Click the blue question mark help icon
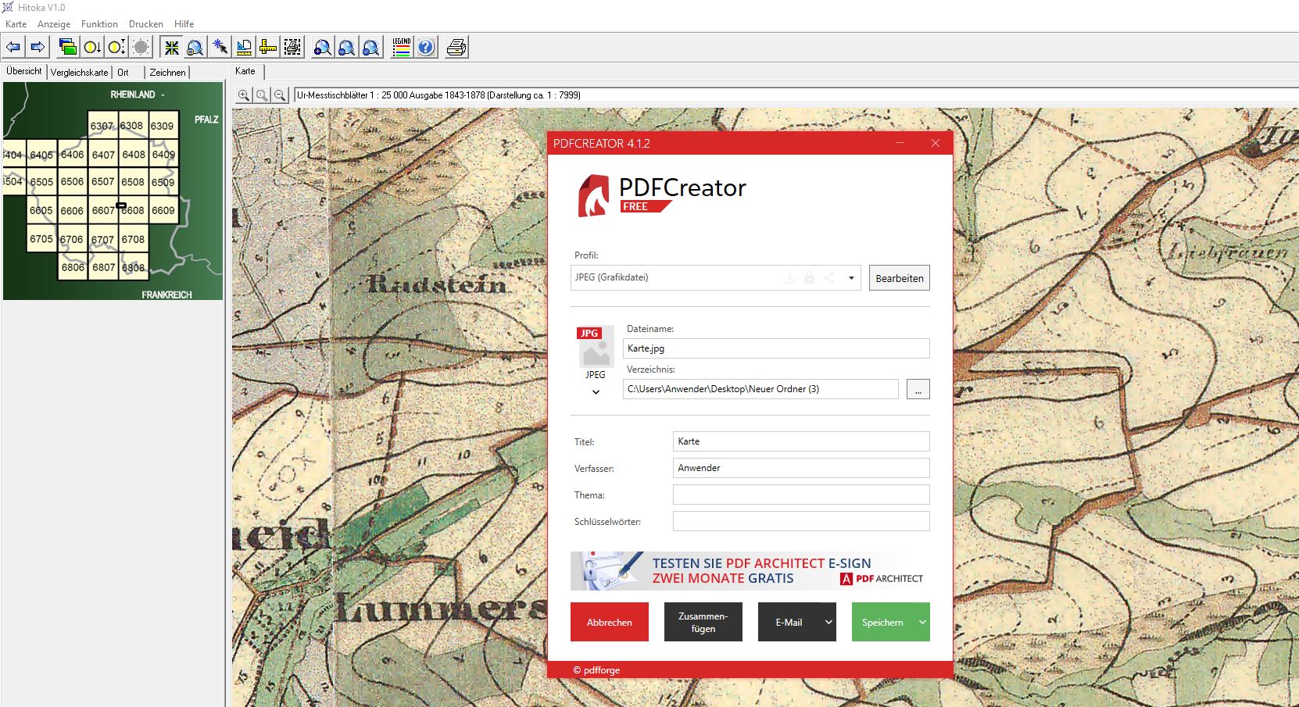 click(x=426, y=48)
